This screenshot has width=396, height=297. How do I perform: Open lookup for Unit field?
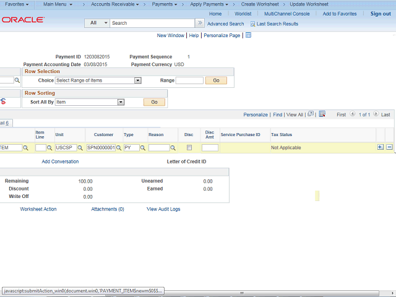(80, 148)
